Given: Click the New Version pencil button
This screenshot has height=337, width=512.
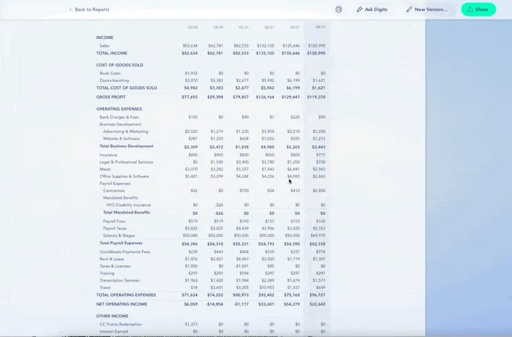Looking at the screenshot, I should tap(427, 10).
